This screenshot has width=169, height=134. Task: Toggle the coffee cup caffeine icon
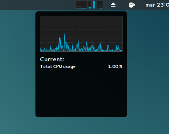(132, 5)
